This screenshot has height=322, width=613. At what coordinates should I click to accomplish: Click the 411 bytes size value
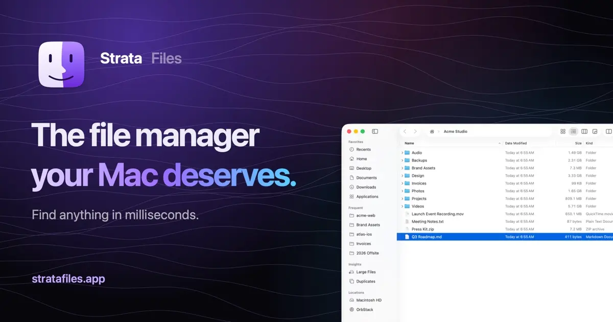[573, 237]
